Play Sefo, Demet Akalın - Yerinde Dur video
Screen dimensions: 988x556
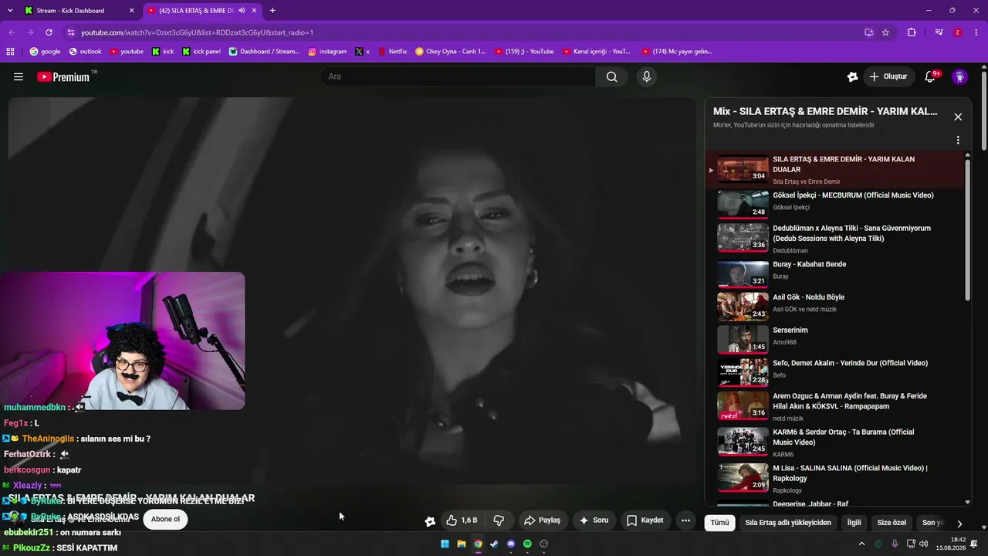click(835, 372)
